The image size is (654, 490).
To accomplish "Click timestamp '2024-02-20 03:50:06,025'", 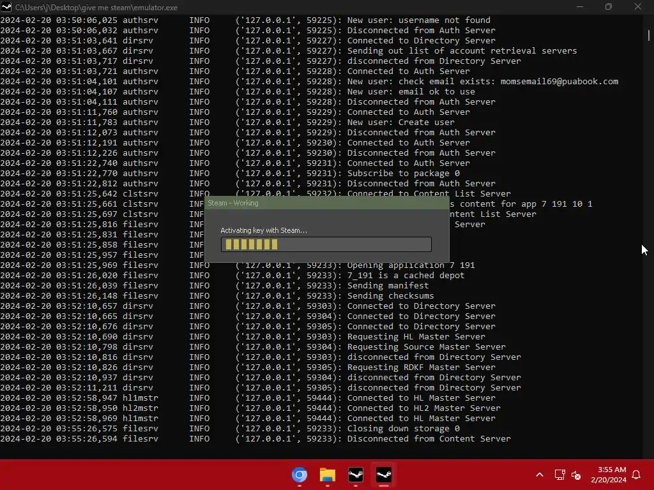I will coord(59,20).
